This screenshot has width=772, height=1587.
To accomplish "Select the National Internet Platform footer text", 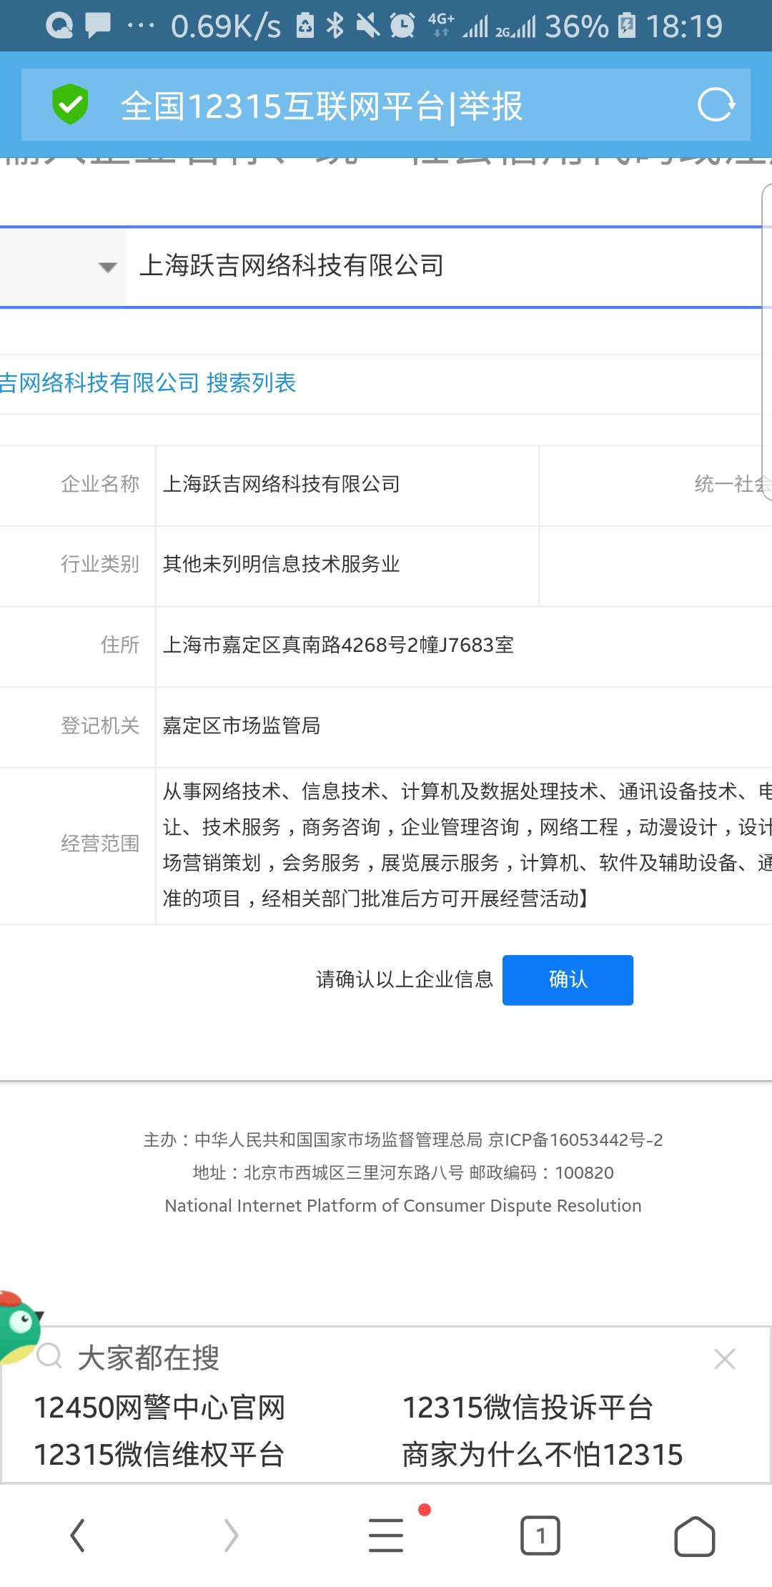I will pyautogui.click(x=403, y=1206).
